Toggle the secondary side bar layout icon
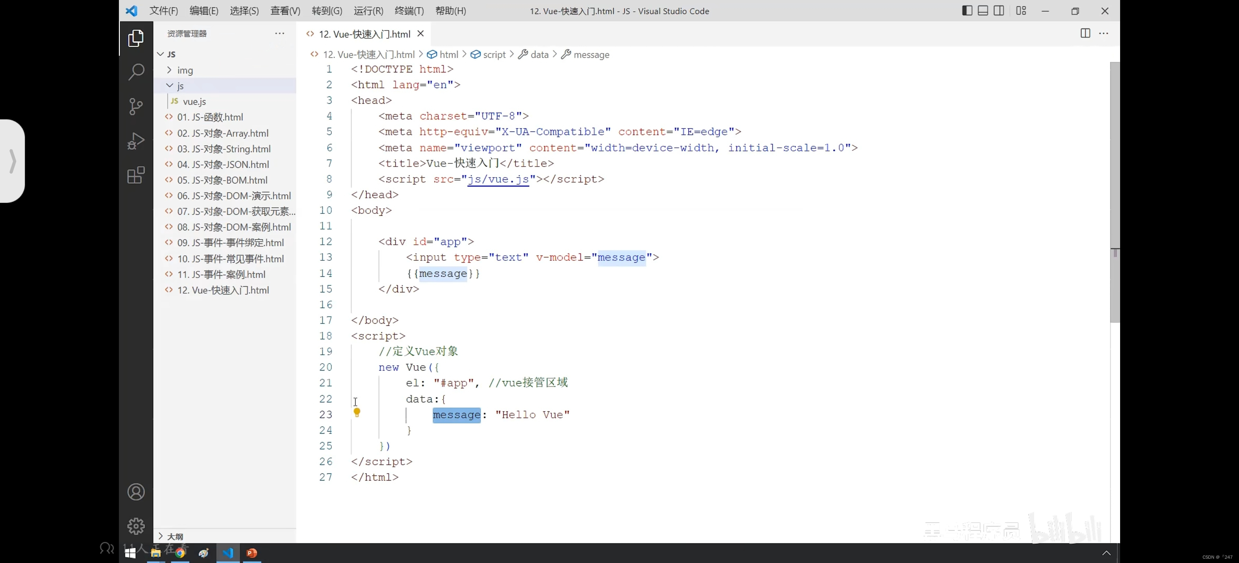1239x563 pixels. coord(998,11)
